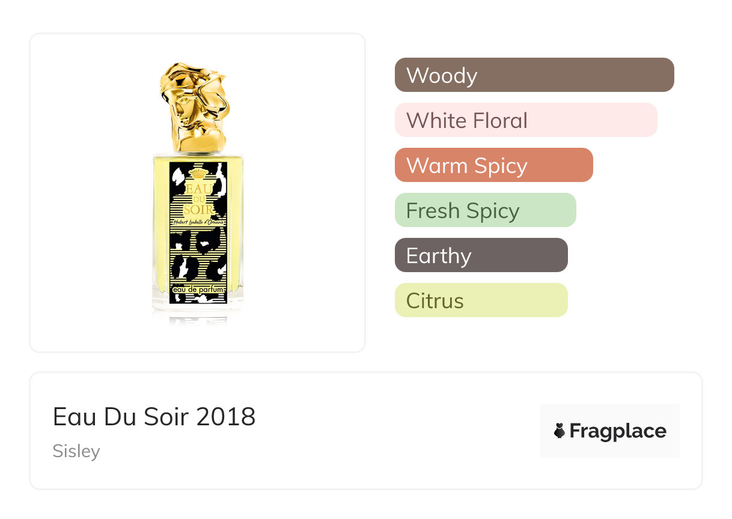The width and height of the screenshot is (732, 519).
Task: Click the Earthy accord bar
Action: [481, 255]
